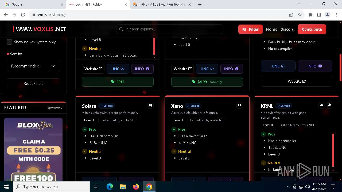Open File Explorer from taskbar
Screen dimensions: 342x192
[x=123, y=187]
